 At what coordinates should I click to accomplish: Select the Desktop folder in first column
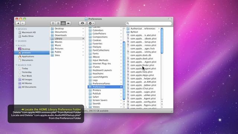(67, 29)
